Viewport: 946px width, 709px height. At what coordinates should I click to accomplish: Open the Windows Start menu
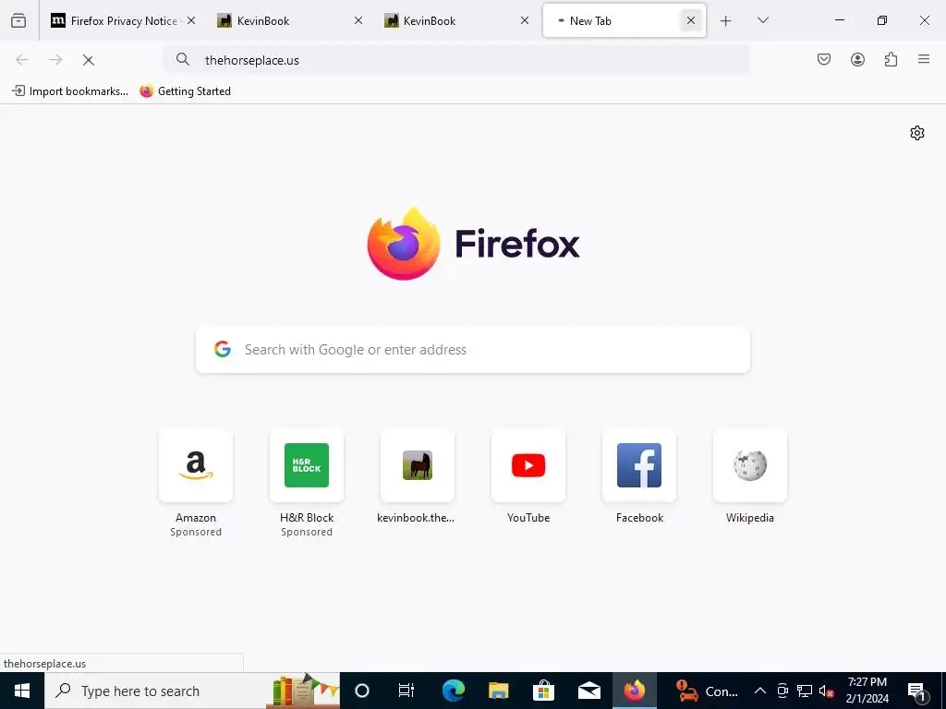click(22, 691)
